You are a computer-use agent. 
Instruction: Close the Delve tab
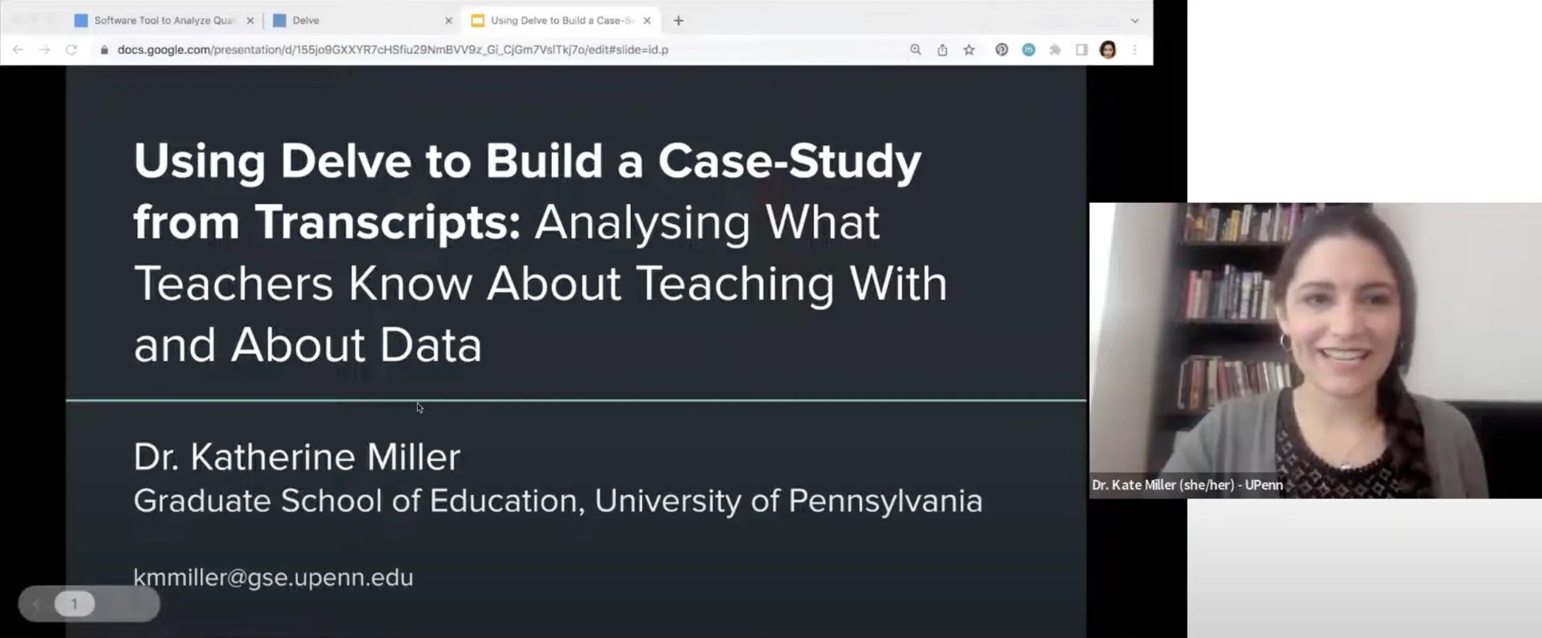(x=448, y=20)
